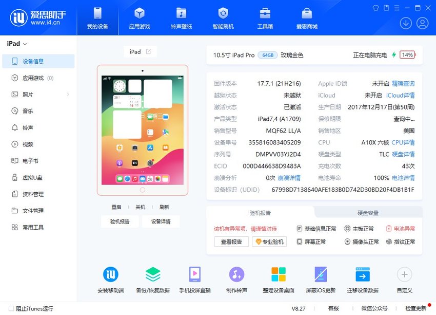
Task: Open the 精确查询 link for Apple ID lock
Action: click(x=403, y=84)
